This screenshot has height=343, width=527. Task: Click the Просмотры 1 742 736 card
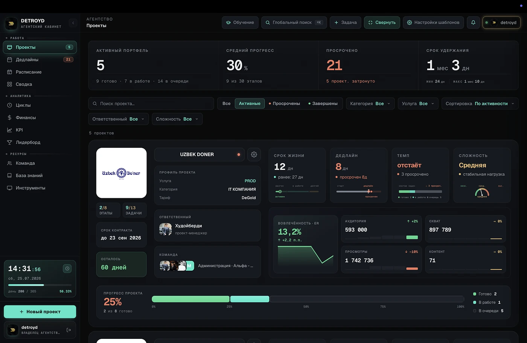coord(381,259)
